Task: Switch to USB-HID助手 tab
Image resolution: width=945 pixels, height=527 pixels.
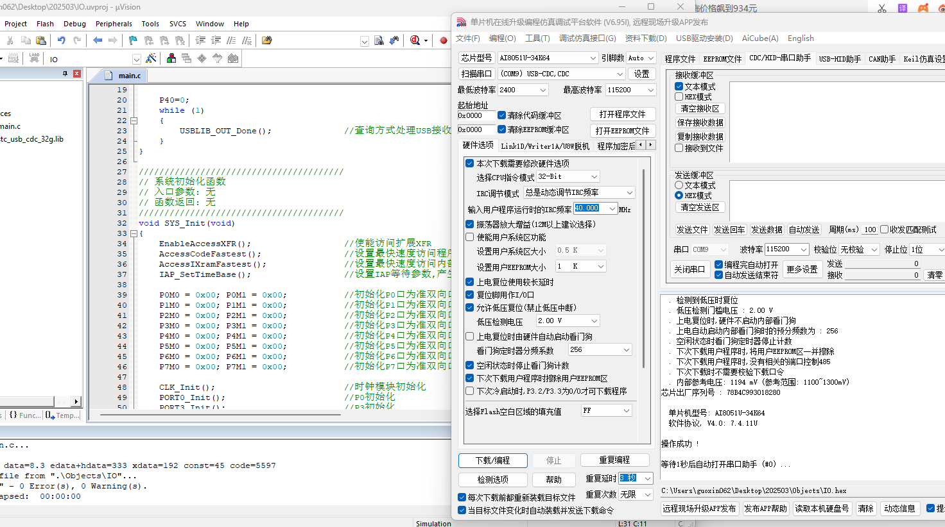Action: 840,58
